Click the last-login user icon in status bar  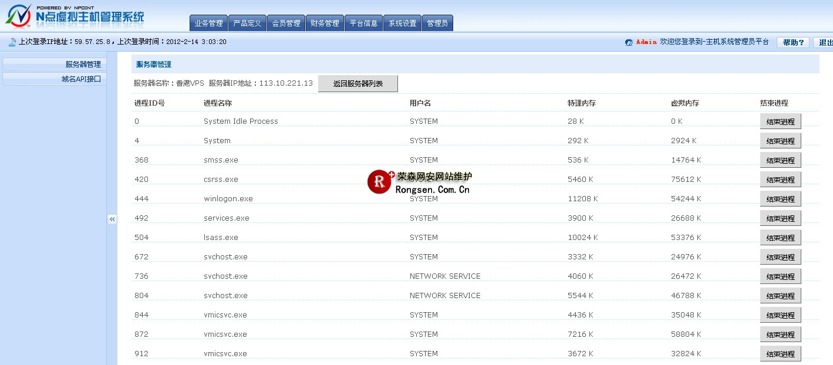coord(12,42)
